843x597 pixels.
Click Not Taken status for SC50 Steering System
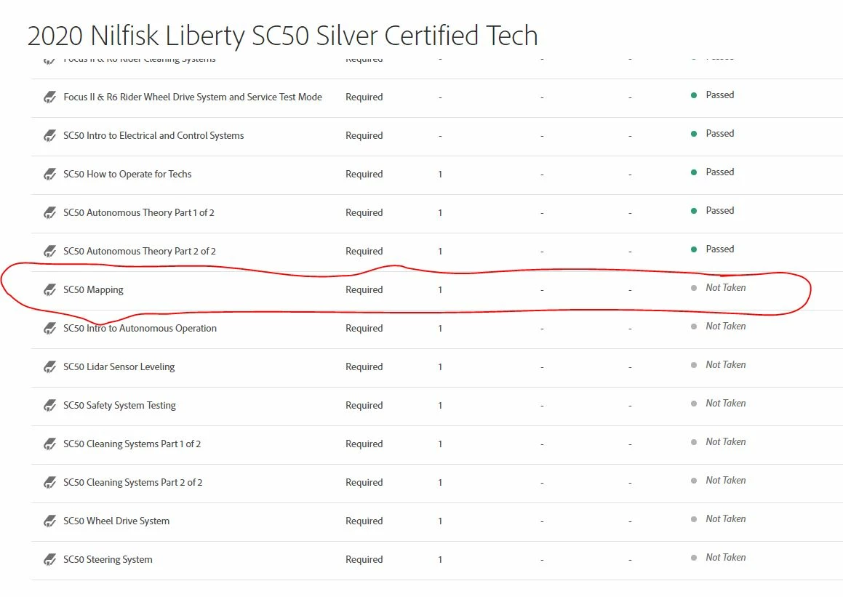(725, 557)
